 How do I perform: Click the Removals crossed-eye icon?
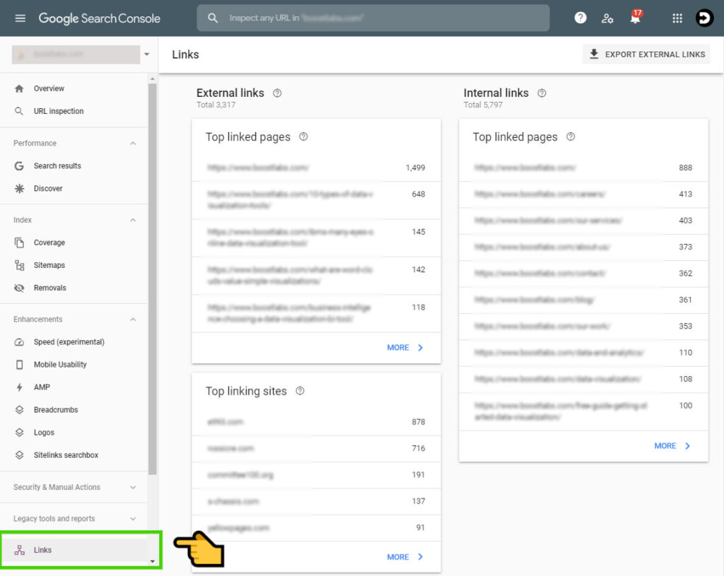tap(19, 288)
